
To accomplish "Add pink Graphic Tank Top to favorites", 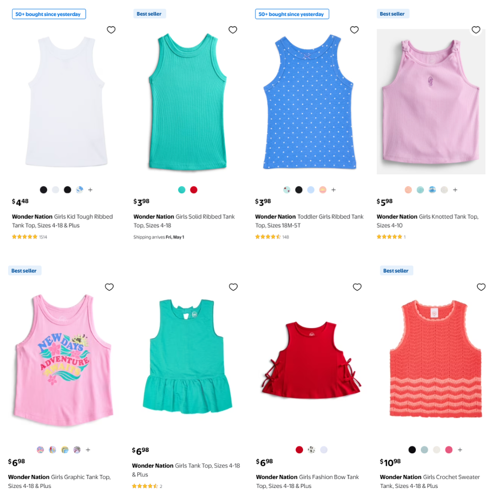I will point(109,287).
